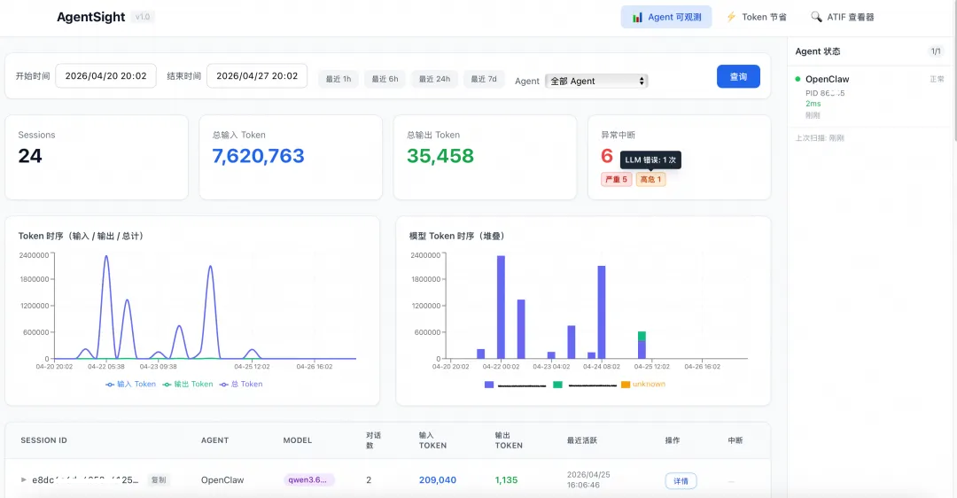Select OpenClaw in Agent 状态 panel
The width and height of the screenshot is (957, 498).
(x=827, y=79)
